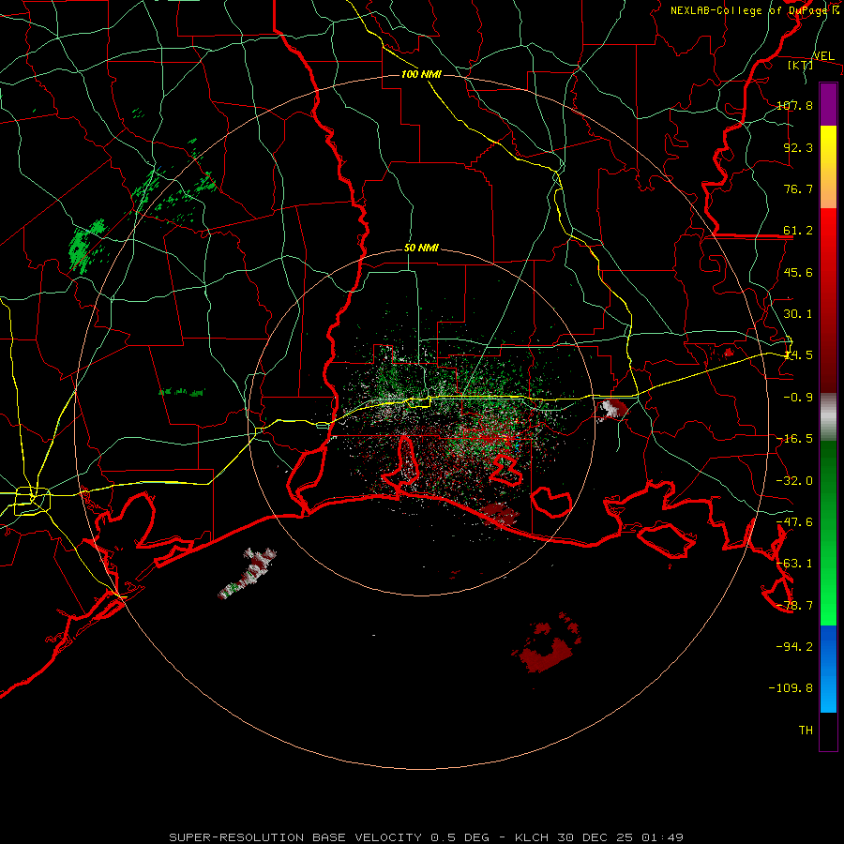
Task: Click the gray-white elongated echo over the Gulf
Action: click(x=248, y=574)
